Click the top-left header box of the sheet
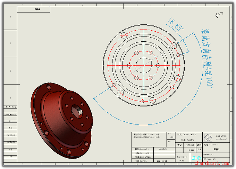 click(34, 9)
